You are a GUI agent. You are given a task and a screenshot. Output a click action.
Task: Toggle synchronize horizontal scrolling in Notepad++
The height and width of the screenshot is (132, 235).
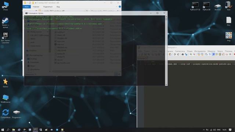click(x=202, y=54)
